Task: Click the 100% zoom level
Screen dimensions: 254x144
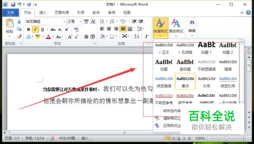Action: [200, 139]
